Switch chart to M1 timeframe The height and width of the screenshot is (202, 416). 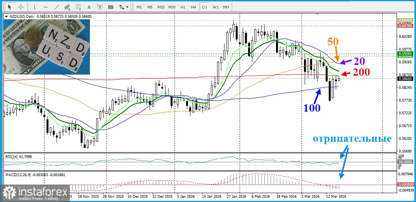tap(139, 7)
